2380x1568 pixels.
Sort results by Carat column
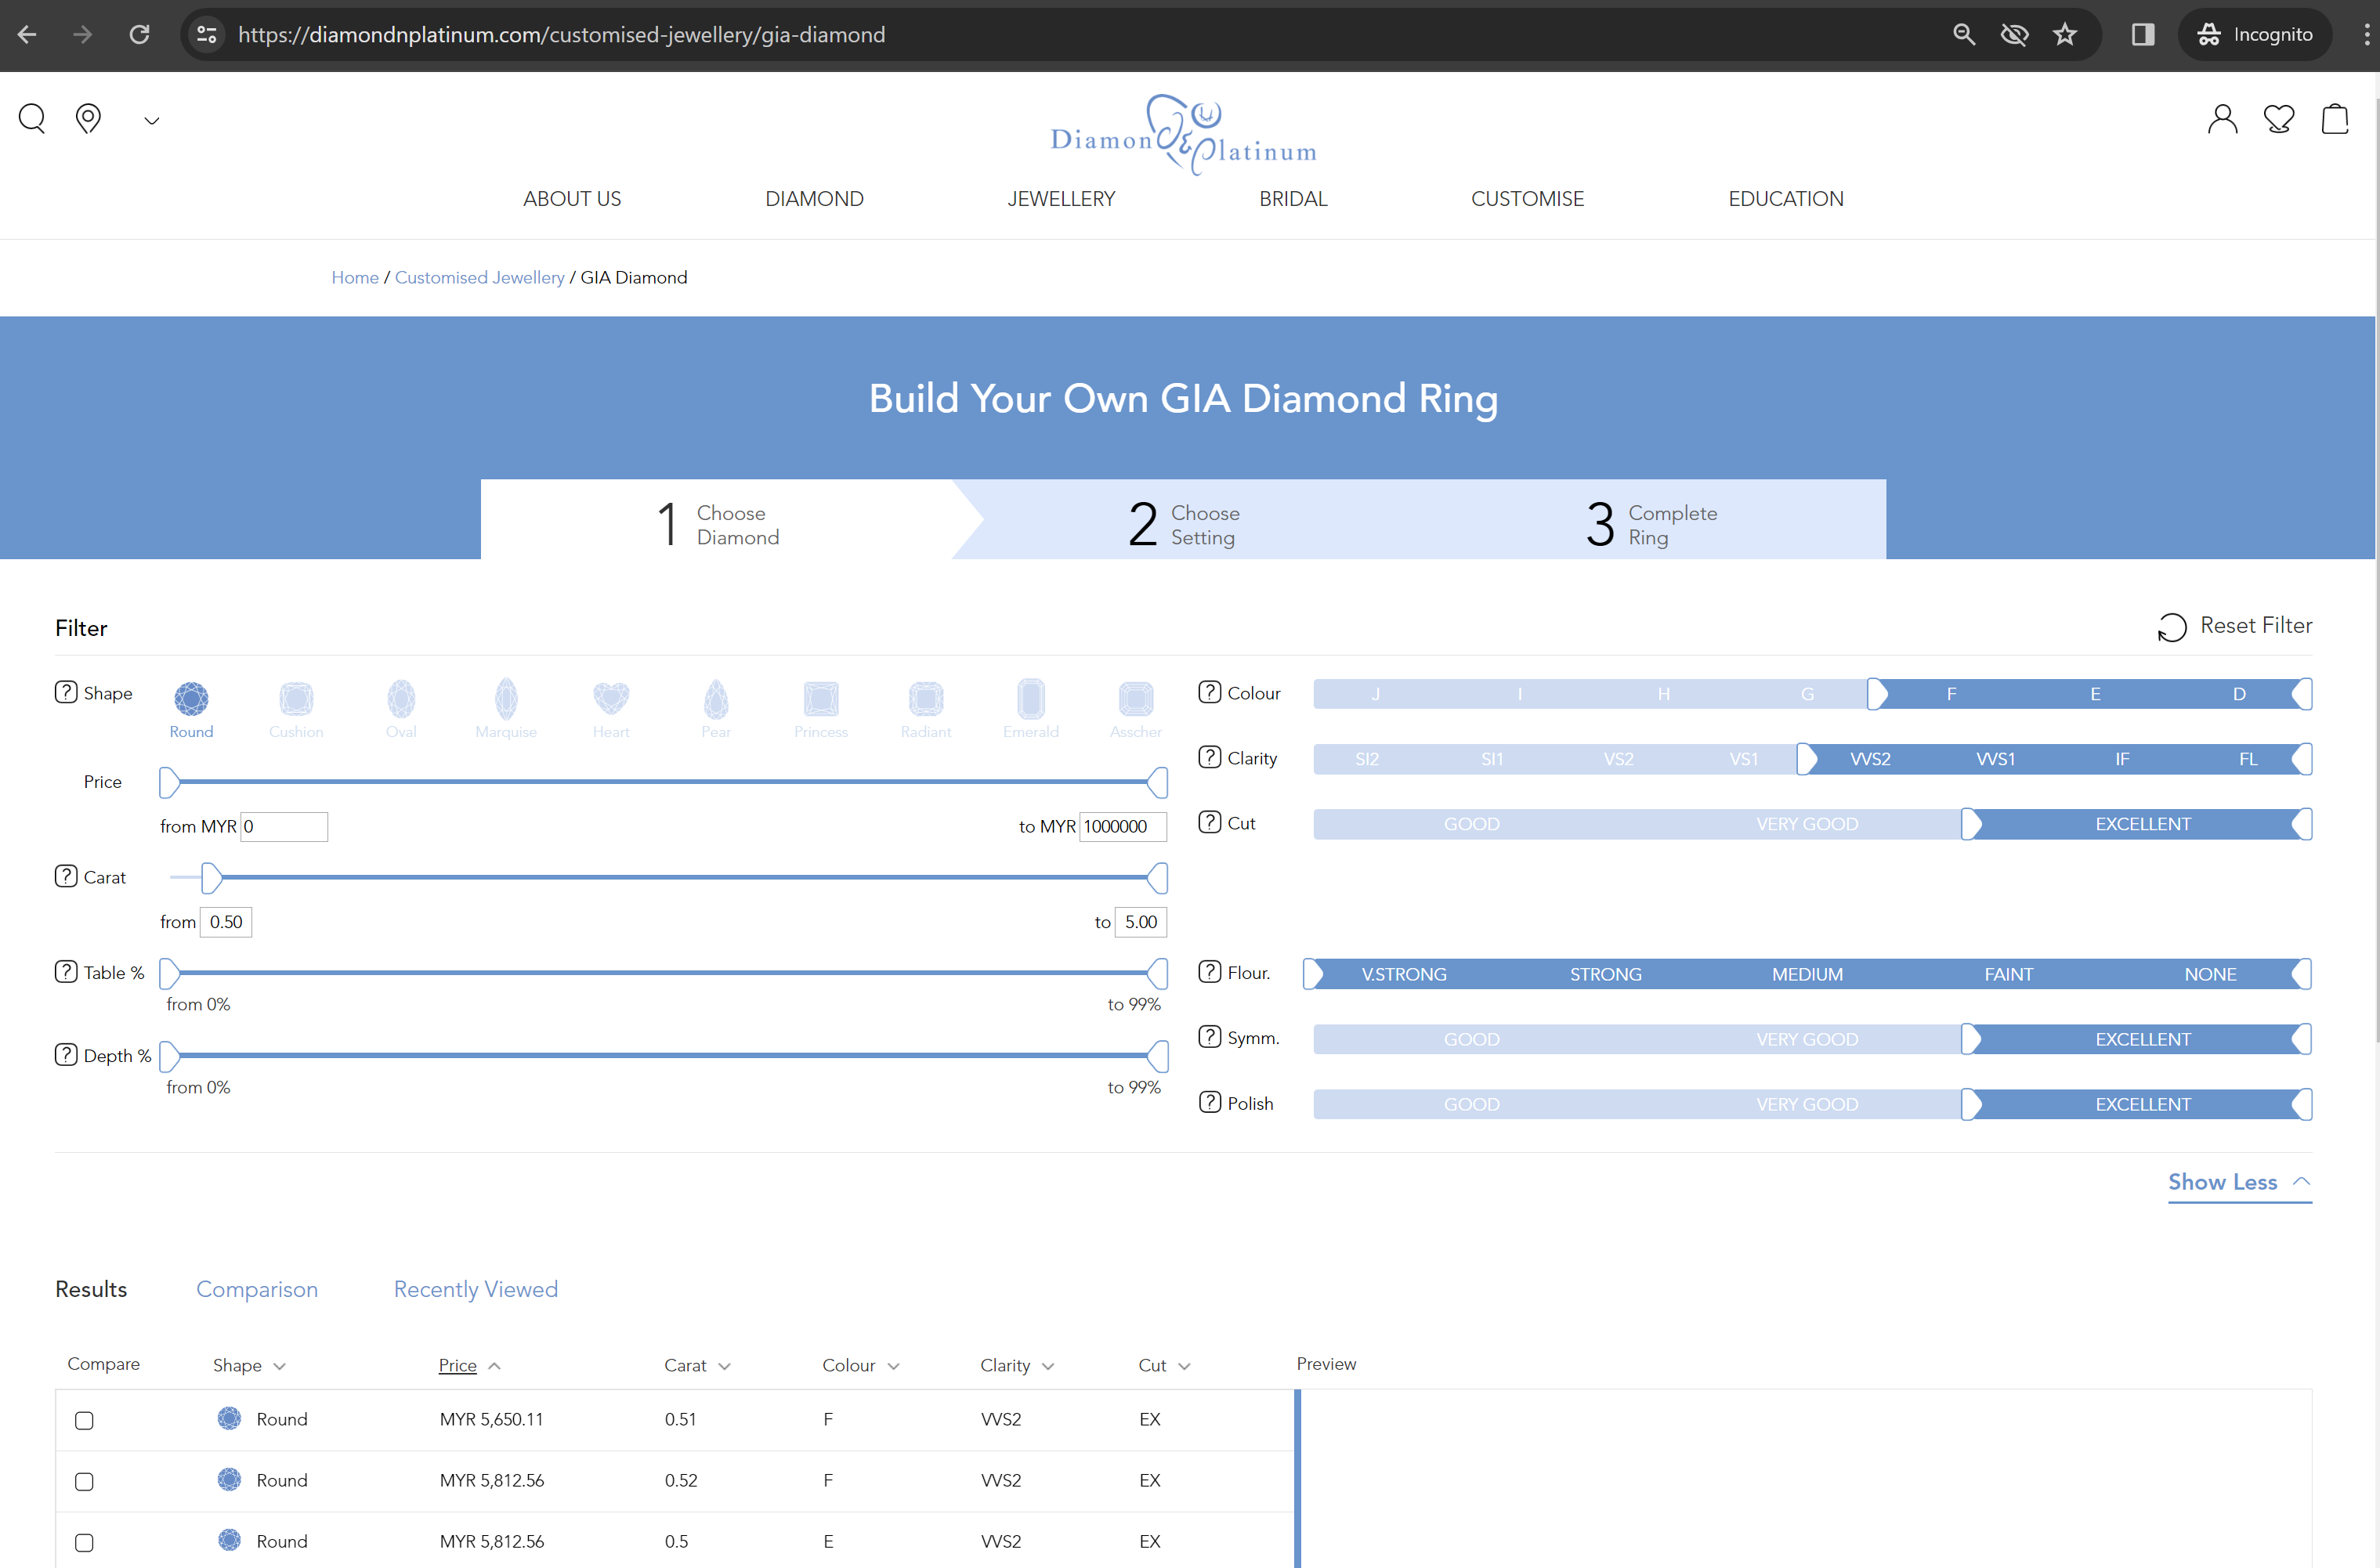point(697,1366)
